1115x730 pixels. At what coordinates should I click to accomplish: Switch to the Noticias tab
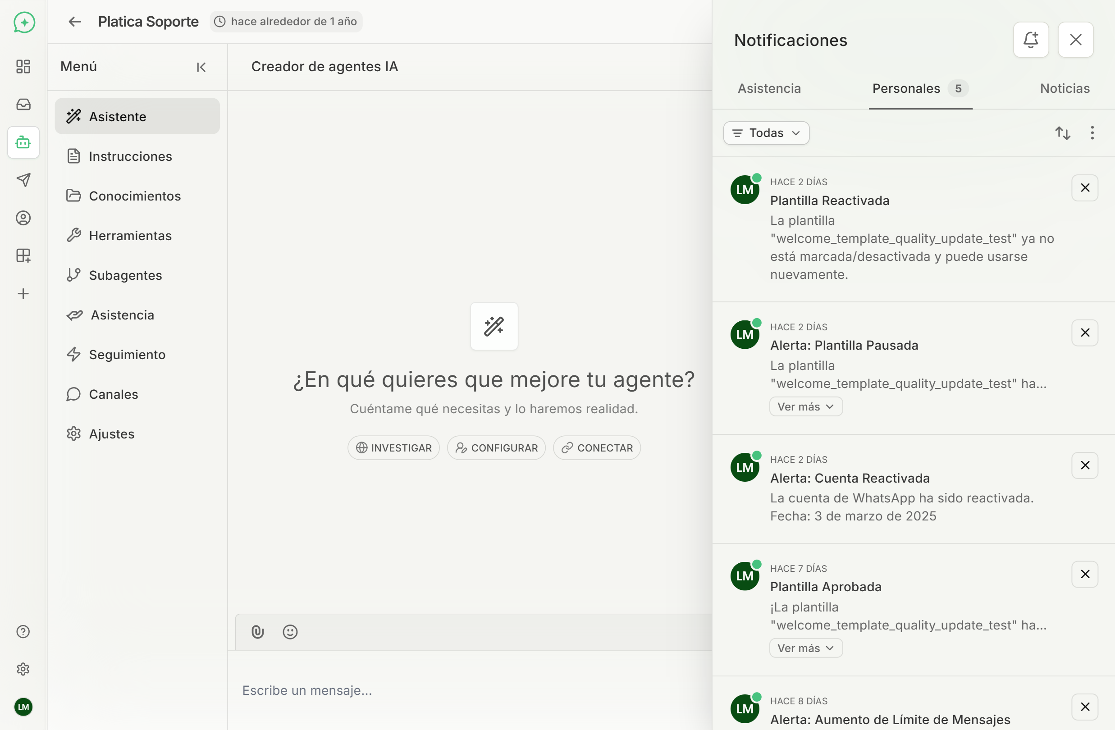pyautogui.click(x=1065, y=88)
